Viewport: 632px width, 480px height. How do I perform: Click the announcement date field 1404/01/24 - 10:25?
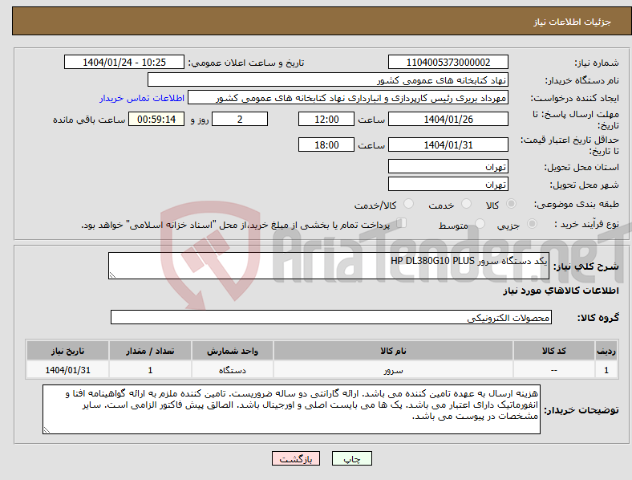pos(124,62)
